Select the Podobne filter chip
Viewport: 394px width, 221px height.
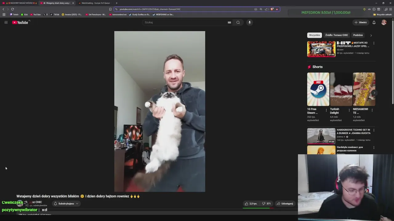pos(358,35)
